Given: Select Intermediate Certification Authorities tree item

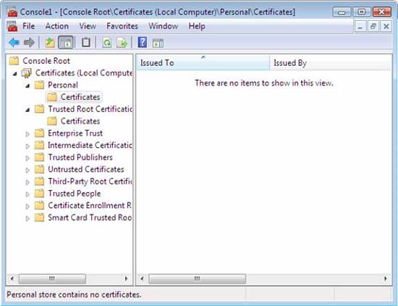Looking at the screenshot, I should (x=90, y=145).
